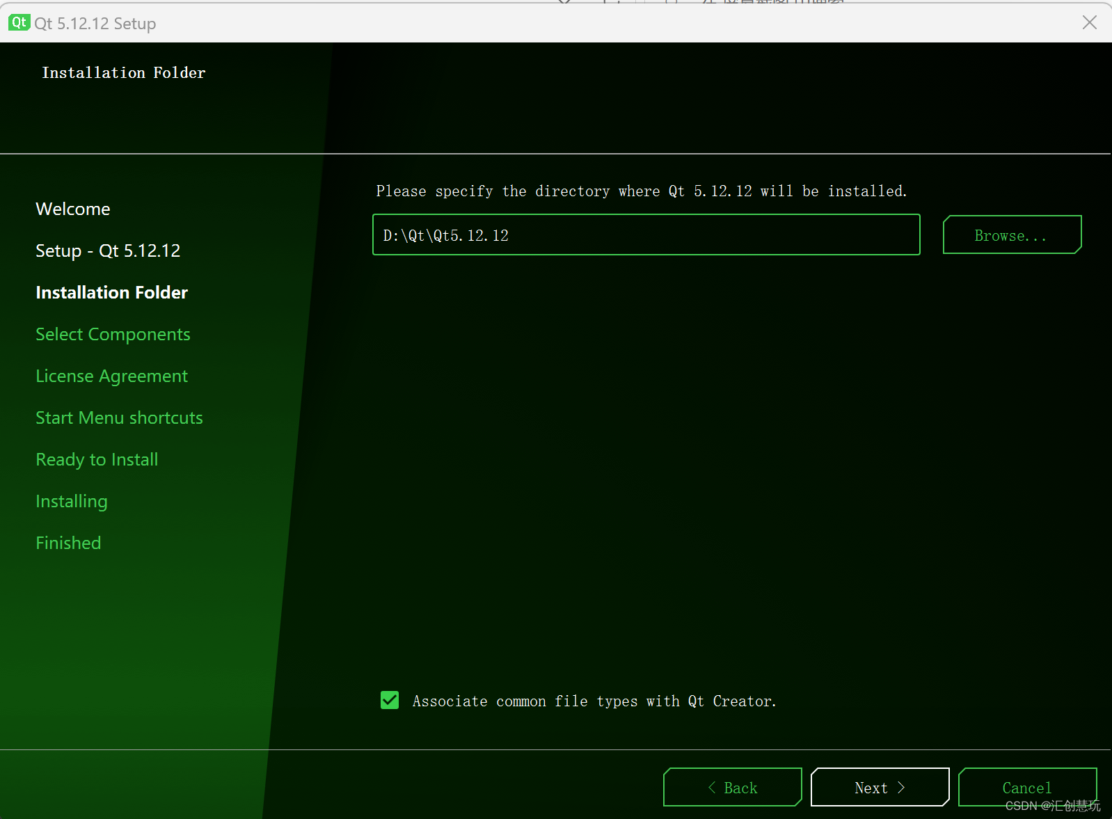
Task: Click the 'Associate common file types' label text
Action: 594,701
